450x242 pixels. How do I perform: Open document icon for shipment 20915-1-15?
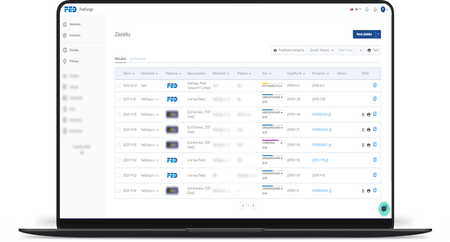pyautogui.click(x=375, y=160)
